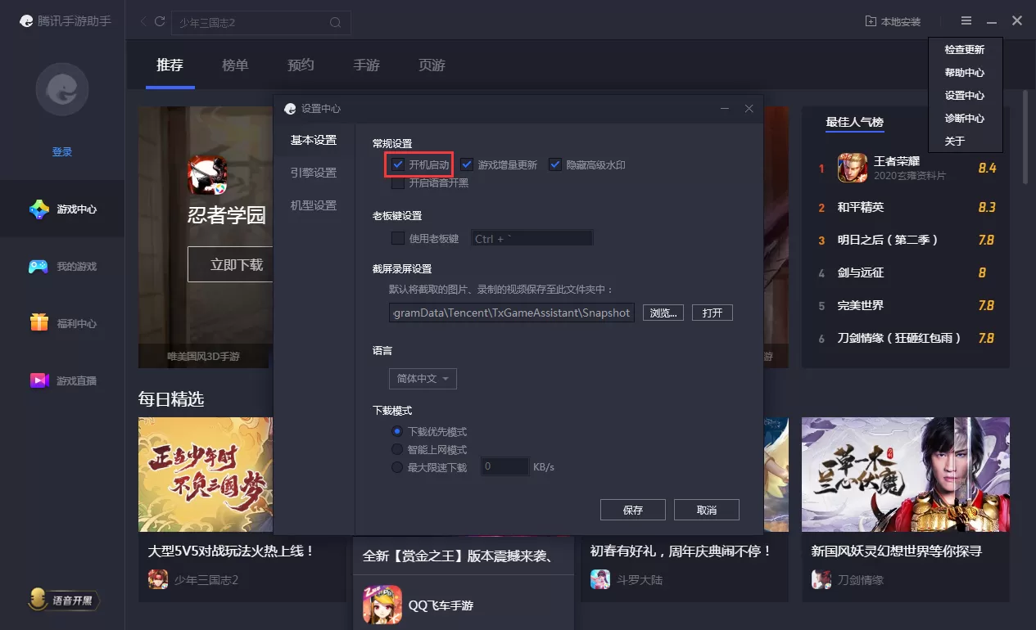Viewport: 1036px width, 630px height.
Task: Select 诊断中心 from the menu
Action: (x=965, y=119)
